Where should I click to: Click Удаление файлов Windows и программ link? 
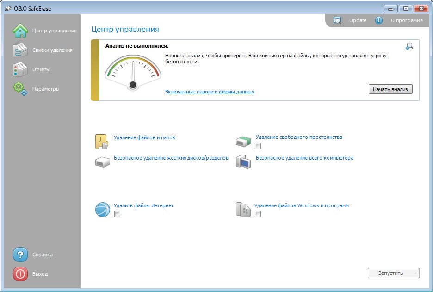point(302,205)
